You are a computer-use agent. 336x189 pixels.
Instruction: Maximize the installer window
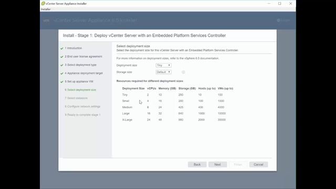click(280, 4)
